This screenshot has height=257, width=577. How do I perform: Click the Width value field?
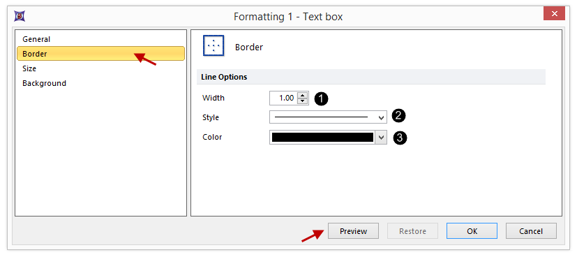pyautogui.click(x=283, y=98)
